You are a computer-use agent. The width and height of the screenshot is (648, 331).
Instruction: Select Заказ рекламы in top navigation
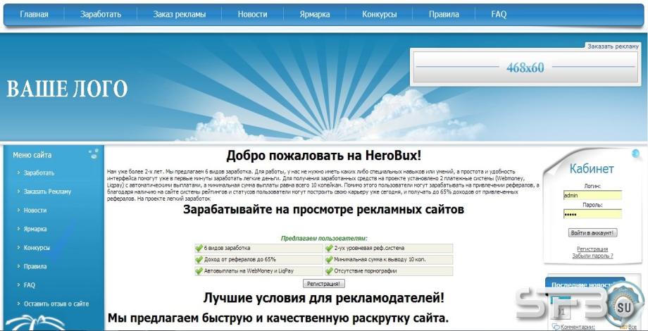point(180,14)
